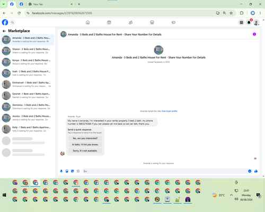Open the Marketplace storefront icon
Image resolution: width=265 pixels, height=212 pixels.
coord(152,22)
